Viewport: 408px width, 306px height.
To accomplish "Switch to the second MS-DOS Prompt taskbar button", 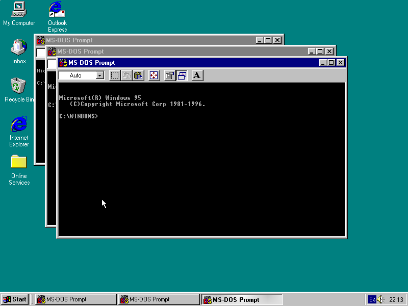I will [x=159, y=299].
